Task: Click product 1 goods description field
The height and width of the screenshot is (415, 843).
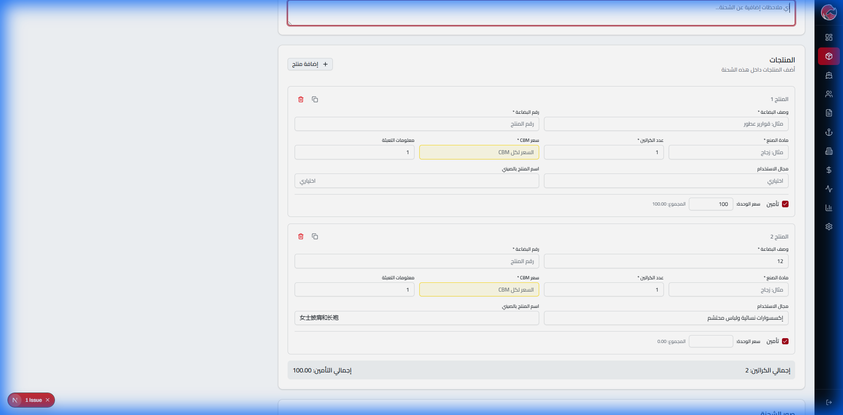Action: click(x=666, y=124)
